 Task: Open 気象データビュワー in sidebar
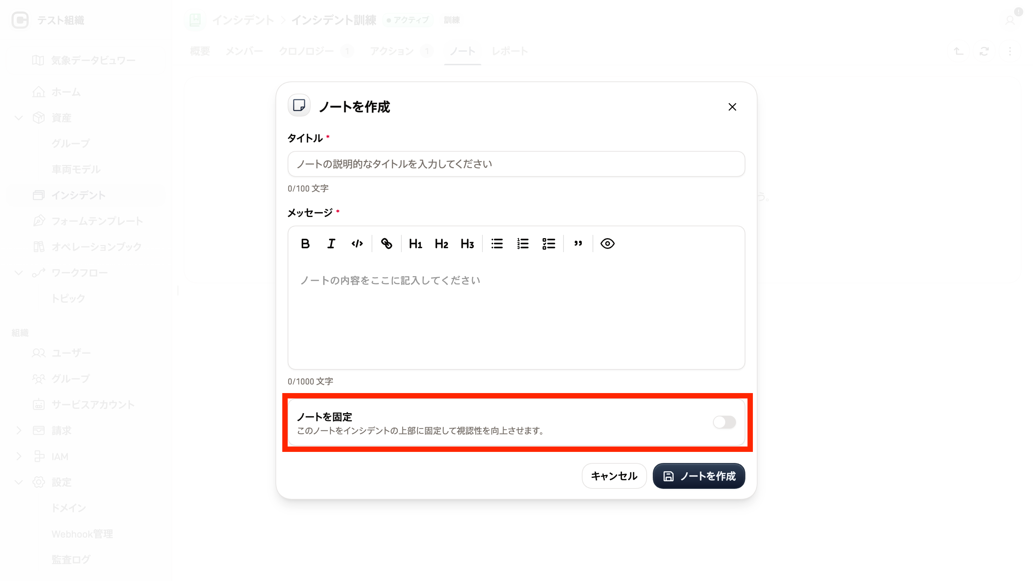[84, 61]
